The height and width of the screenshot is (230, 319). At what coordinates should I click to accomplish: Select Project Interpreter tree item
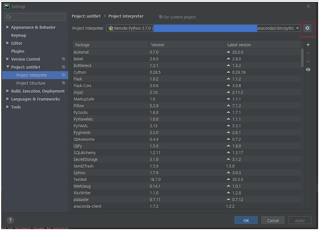click(35, 75)
